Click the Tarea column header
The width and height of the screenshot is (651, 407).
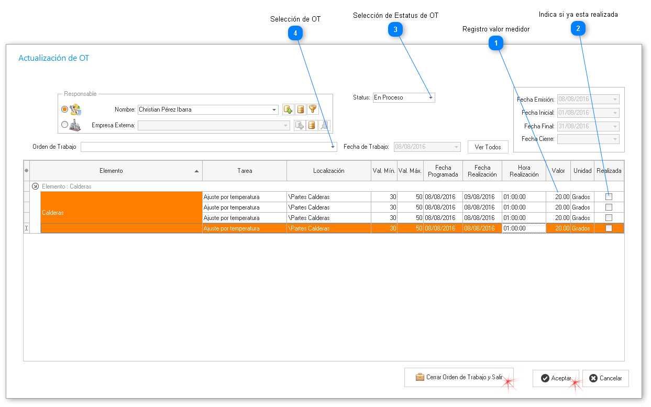coord(244,171)
